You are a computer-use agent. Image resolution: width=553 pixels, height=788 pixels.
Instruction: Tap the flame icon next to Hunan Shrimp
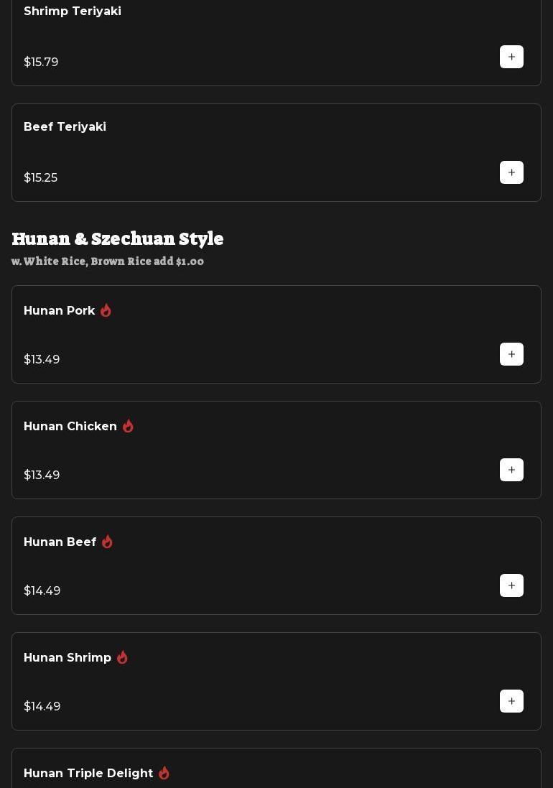pyautogui.click(x=122, y=657)
